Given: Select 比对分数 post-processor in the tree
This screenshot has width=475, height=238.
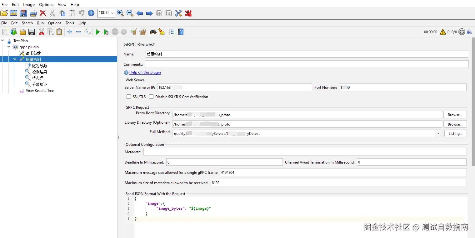Looking at the screenshot, I should click(x=39, y=66).
